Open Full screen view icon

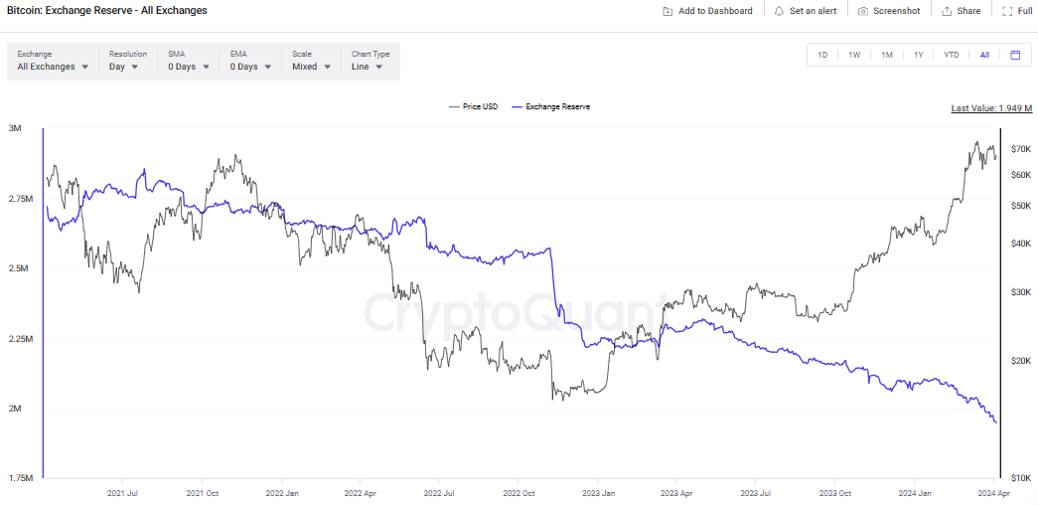pyautogui.click(x=1007, y=11)
